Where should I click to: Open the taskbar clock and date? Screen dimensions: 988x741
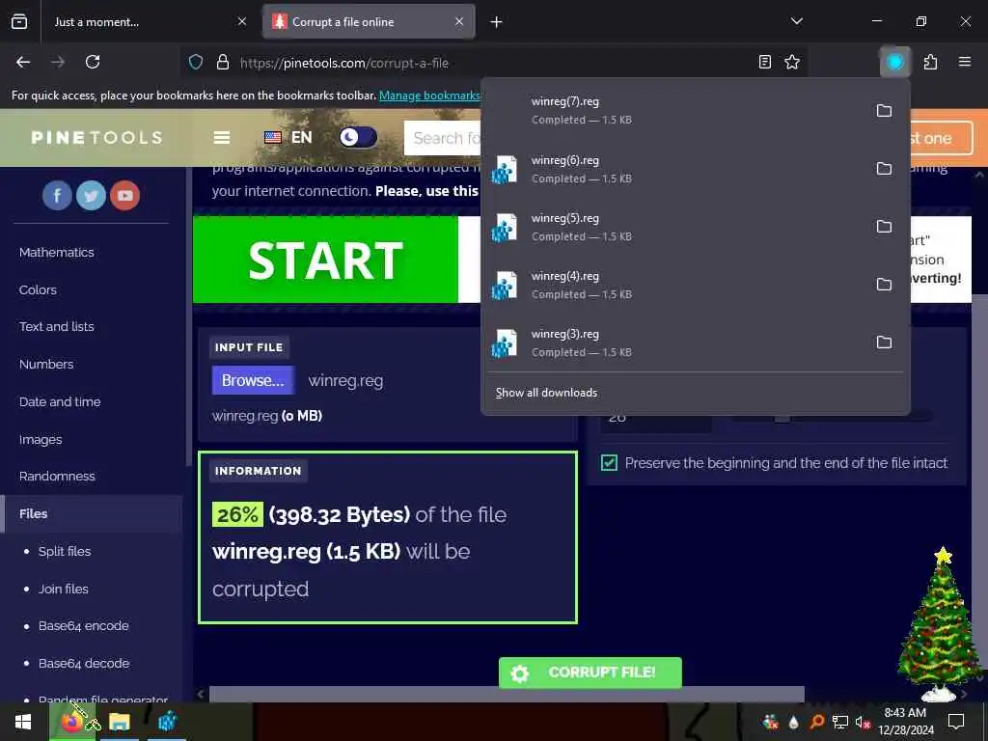[x=905, y=722]
